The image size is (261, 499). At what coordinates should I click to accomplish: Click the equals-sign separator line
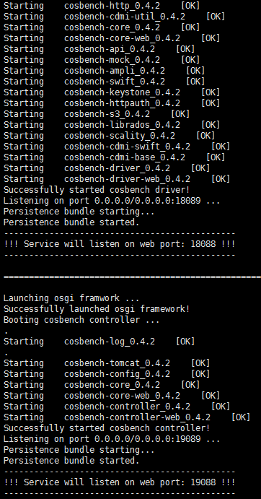pyautogui.click(x=132, y=277)
